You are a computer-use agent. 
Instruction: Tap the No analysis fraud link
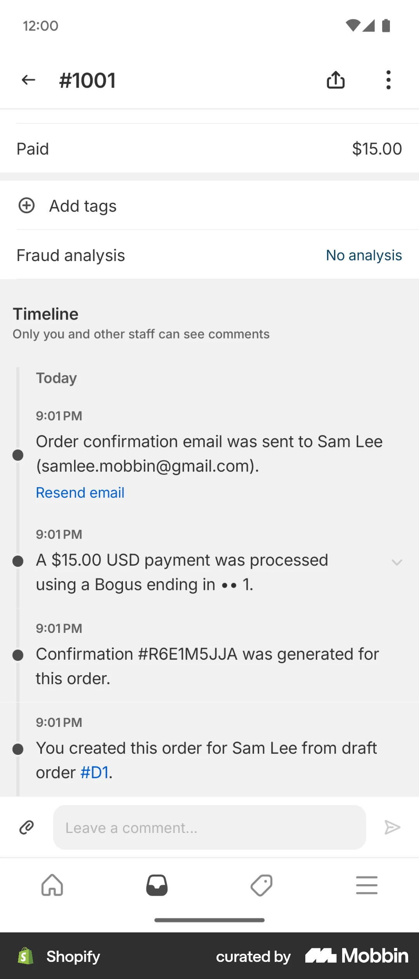coord(364,255)
